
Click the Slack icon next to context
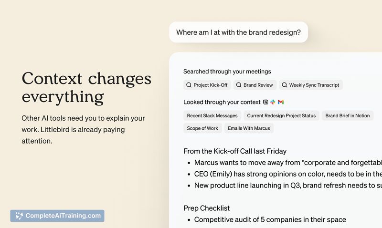(x=273, y=102)
